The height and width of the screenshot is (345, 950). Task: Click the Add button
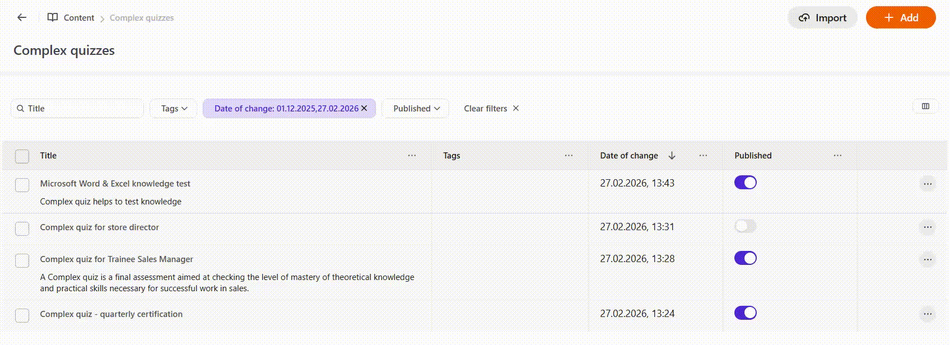click(x=901, y=18)
